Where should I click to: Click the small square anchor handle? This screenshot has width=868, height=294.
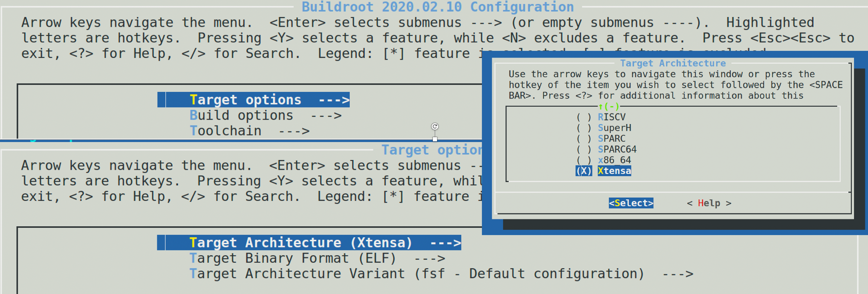435,139
